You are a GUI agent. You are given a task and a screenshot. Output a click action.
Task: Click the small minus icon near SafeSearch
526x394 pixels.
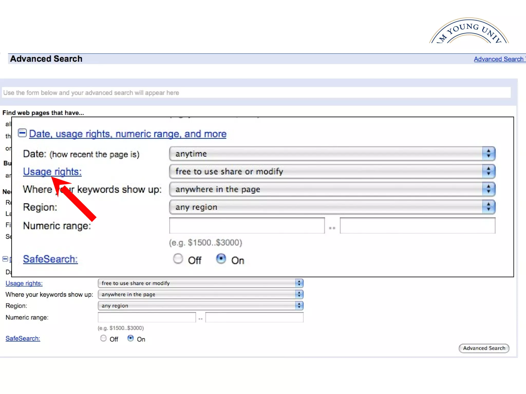(5, 259)
